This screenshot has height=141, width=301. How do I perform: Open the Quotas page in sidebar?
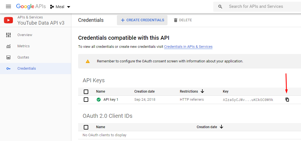35,57
